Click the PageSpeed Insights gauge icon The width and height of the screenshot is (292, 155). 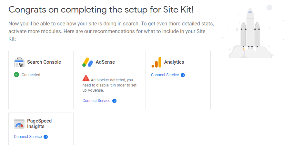point(19,124)
